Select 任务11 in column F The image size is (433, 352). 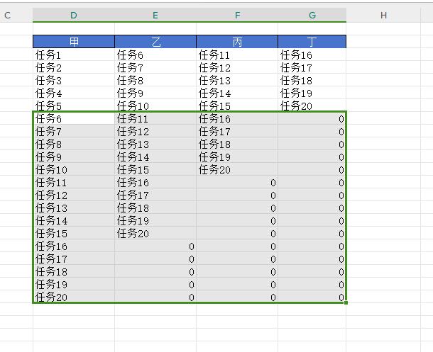point(237,55)
